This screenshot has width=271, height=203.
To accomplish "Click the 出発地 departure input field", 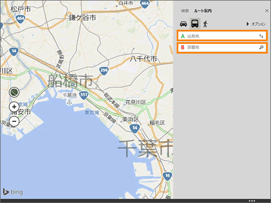I will pos(222,36).
